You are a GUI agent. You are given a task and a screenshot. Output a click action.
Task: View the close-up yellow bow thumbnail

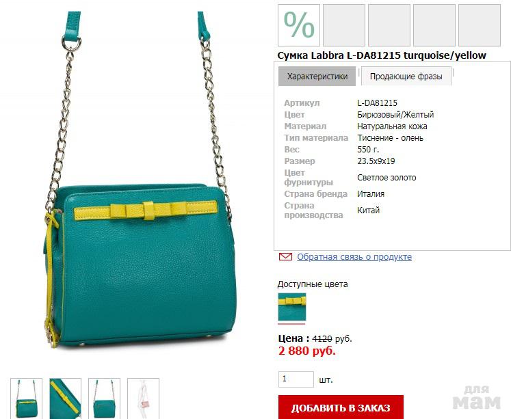click(65, 398)
